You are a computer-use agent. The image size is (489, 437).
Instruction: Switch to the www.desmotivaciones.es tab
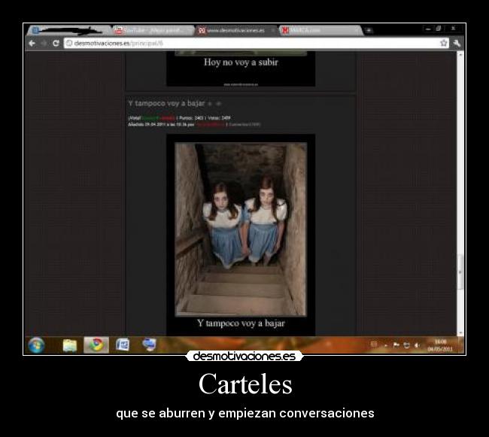236,31
